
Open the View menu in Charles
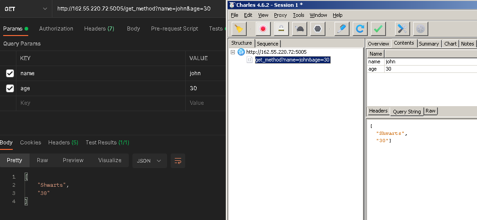coord(263,15)
